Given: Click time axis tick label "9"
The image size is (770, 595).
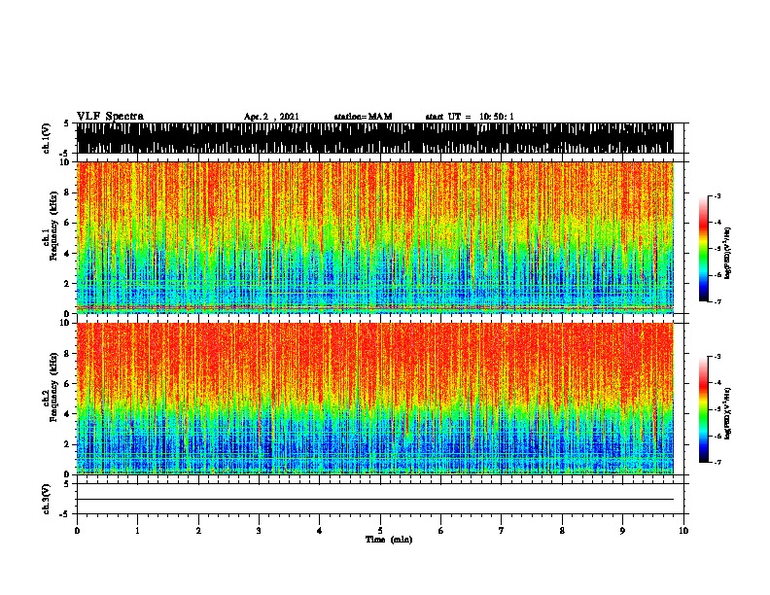Looking at the screenshot, I should (x=622, y=531).
